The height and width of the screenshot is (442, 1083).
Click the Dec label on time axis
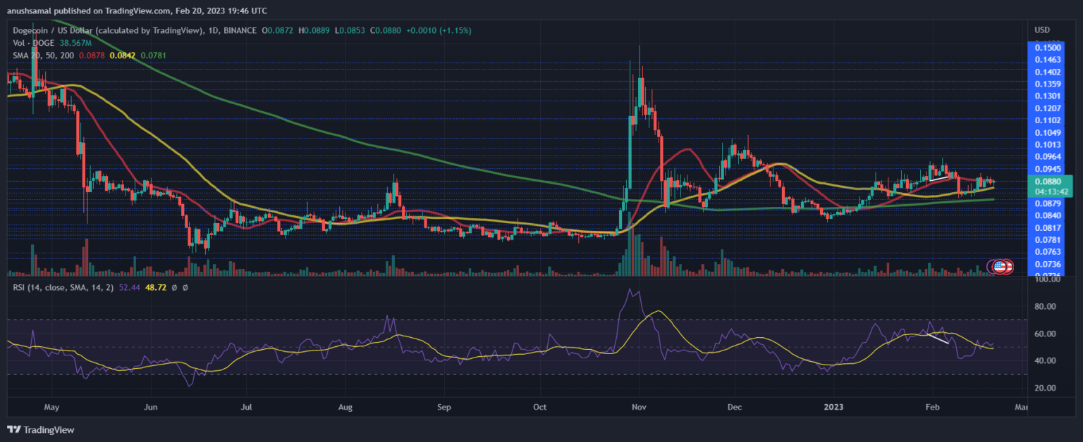pyautogui.click(x=734, y=407)
